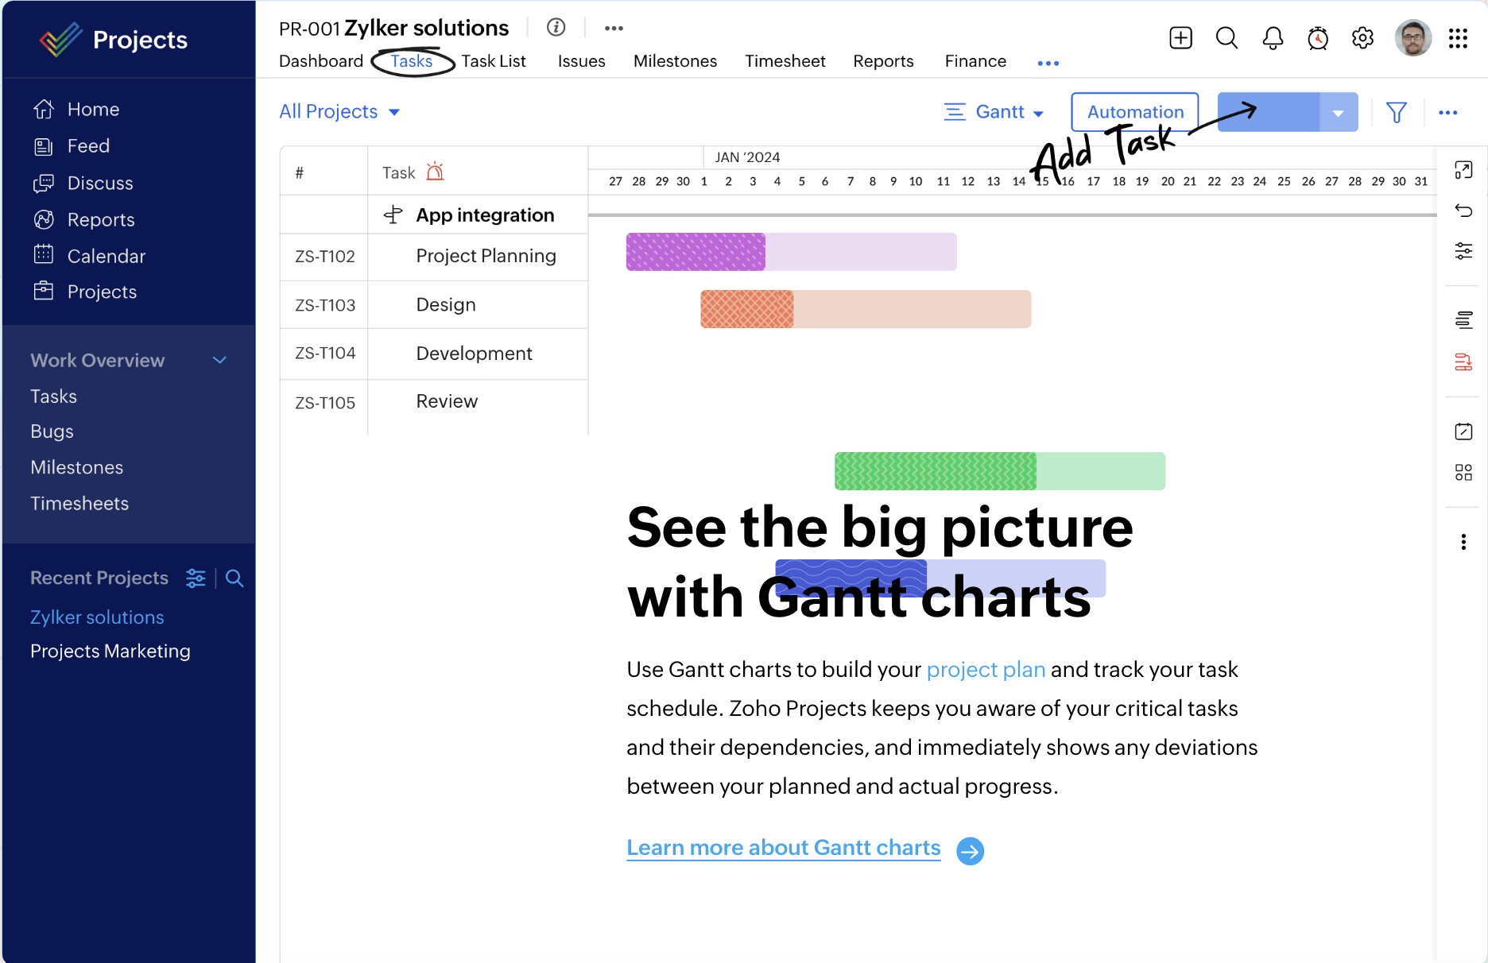Click the grid squares icon in right toolbar
Viewport: 1488px width, 963px height.
1463,473
